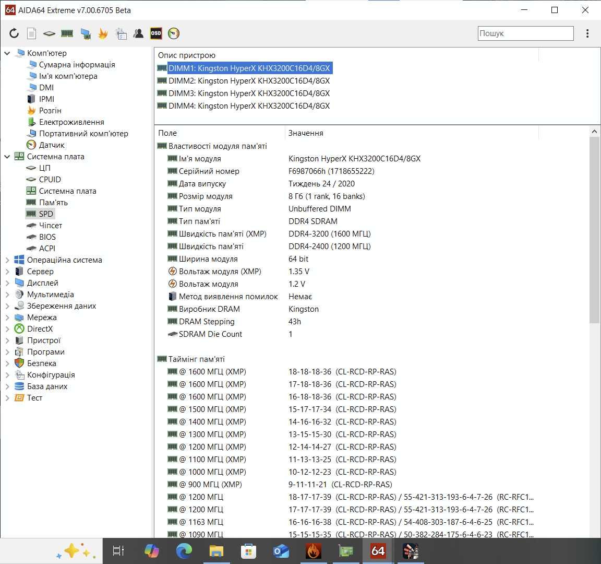Expand the Операційна система node
This screenshot has height=564, width=601.
[x=7, y=260]
